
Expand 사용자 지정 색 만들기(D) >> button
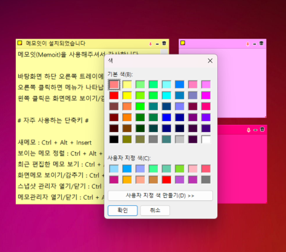tap(160, 195)
